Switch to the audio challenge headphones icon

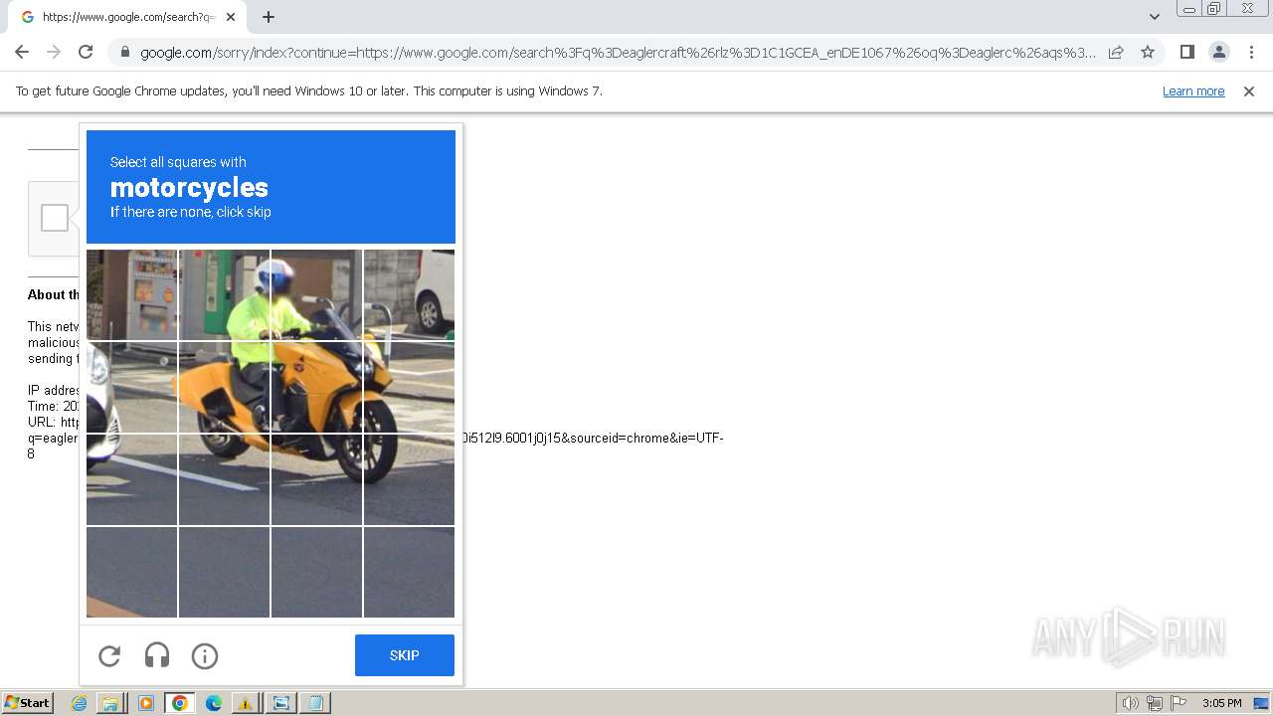pyautogui.click(x=157, y=655)
